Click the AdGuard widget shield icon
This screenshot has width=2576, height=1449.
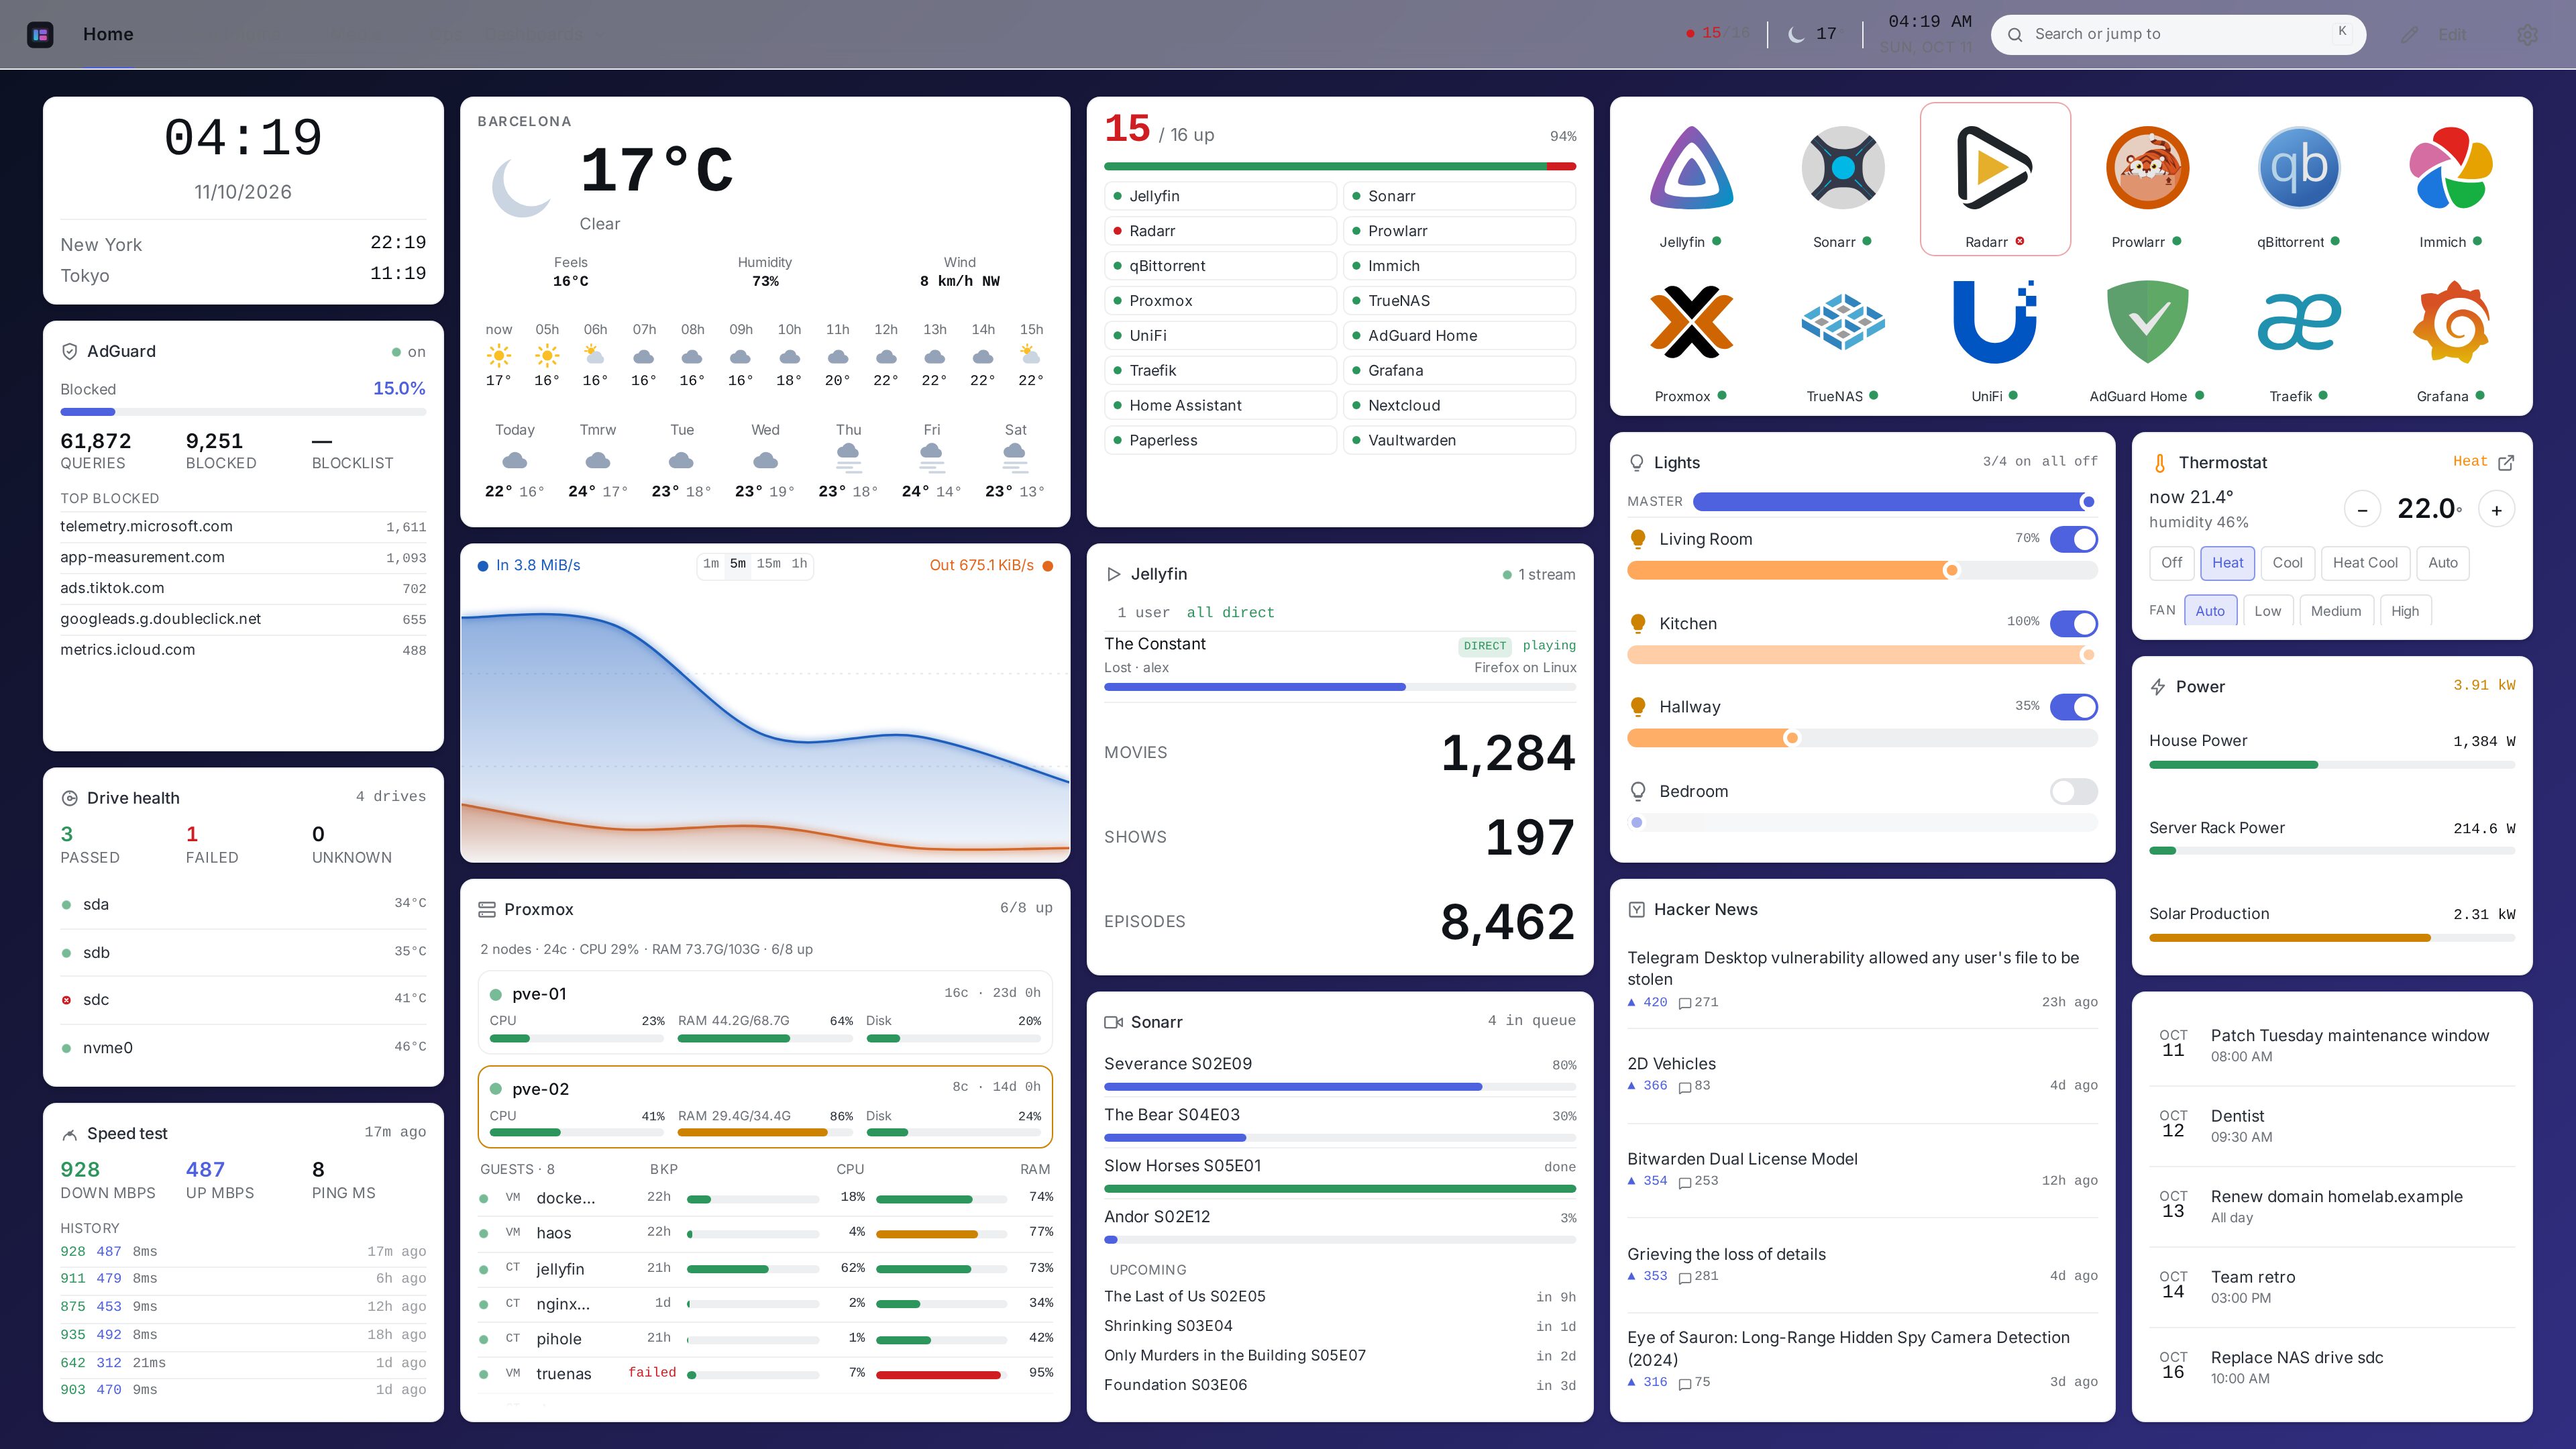point(70,351)
